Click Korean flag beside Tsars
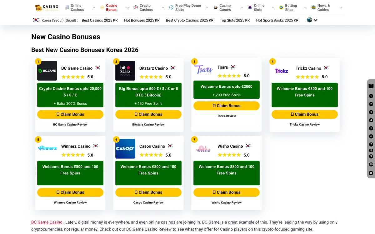The image size is (375, 234). pyautogui.click(x=233, y=67)
